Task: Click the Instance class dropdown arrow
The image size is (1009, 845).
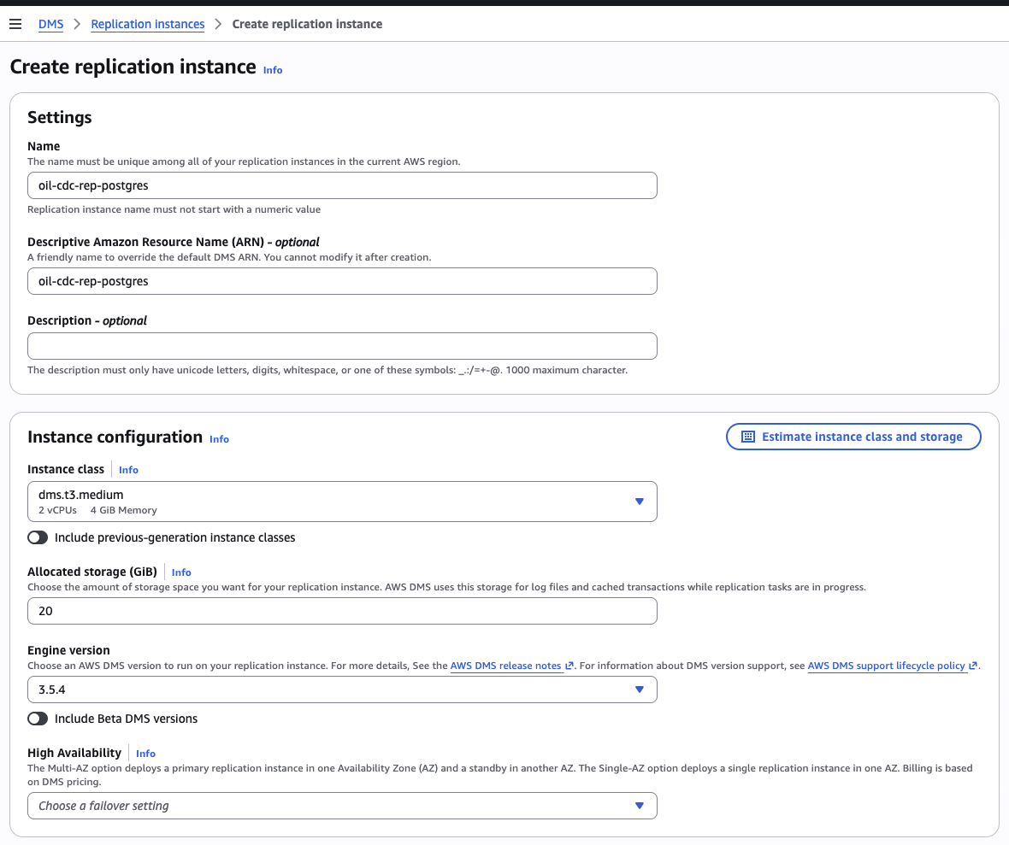Action: coord(639,502)
